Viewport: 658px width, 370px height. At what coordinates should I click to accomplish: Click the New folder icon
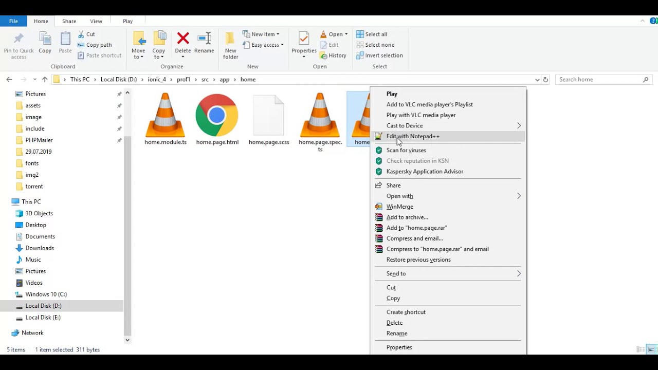pos(230,39)
